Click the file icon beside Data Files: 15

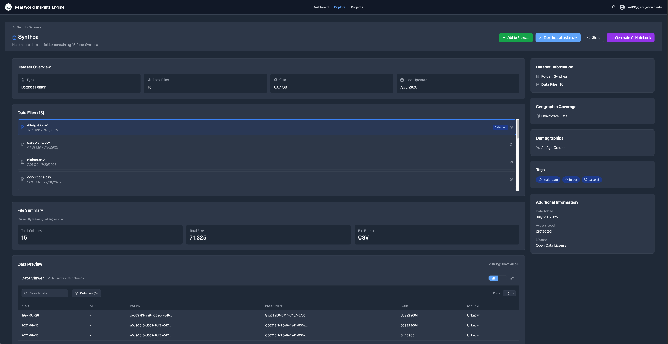[x=538, y=84]
